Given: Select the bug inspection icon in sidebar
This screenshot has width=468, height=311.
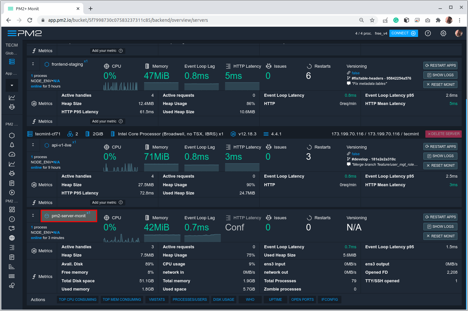Looking at the screenshot, I should point(12,173).
